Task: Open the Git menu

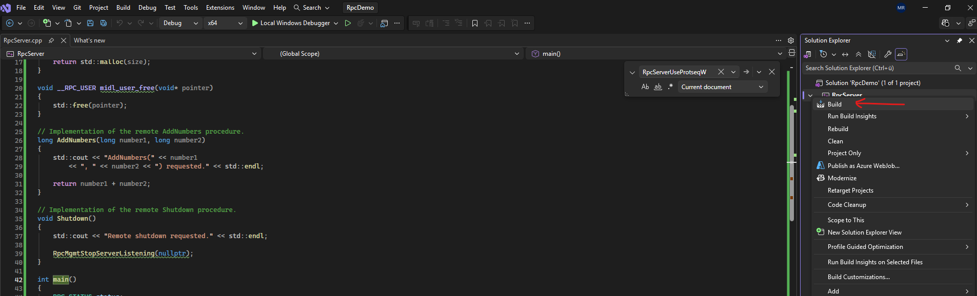Action: 77,8
